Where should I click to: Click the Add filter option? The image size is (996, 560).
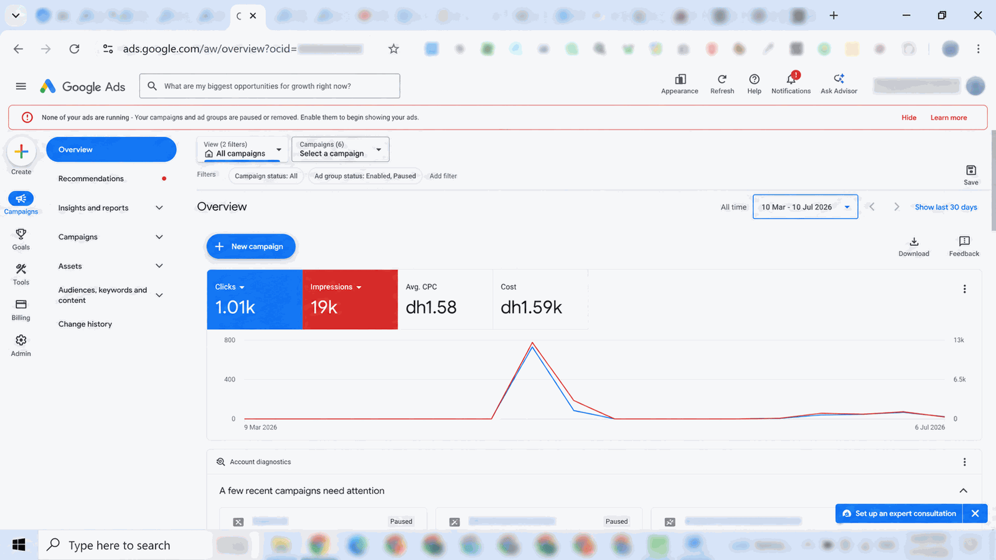tap(443, 176)
